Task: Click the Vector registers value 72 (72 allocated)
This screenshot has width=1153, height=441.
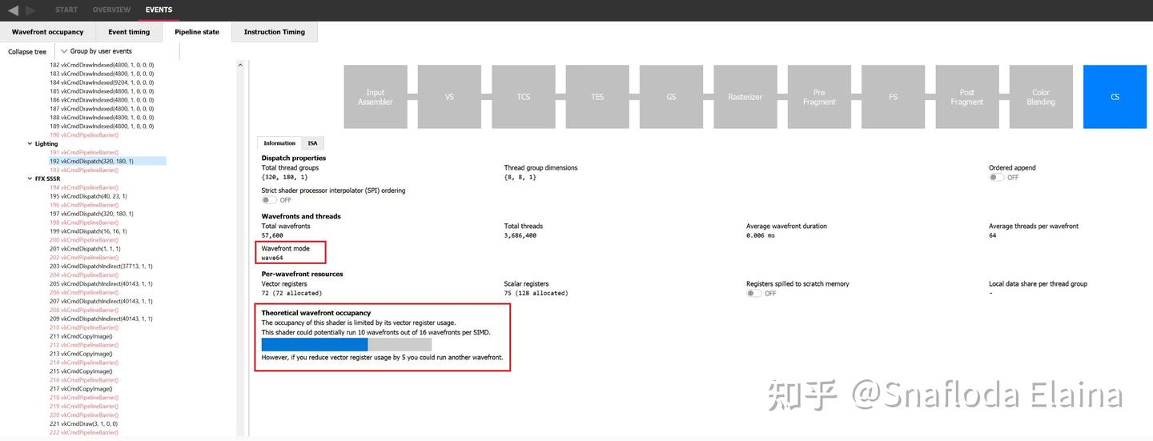Action: [x=291, y=293]
